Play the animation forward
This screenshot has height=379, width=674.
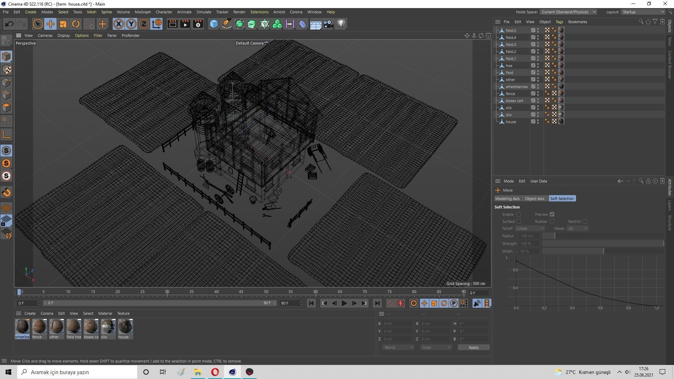(344, 303)
